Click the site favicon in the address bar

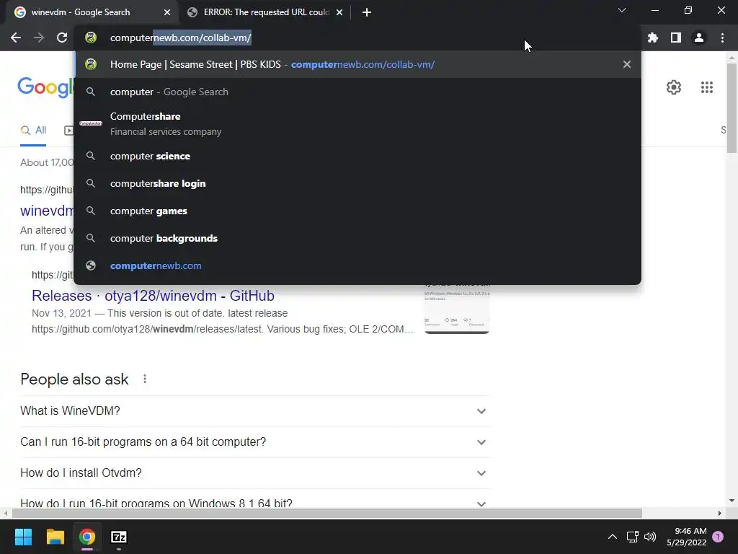[x=91, y=38]
